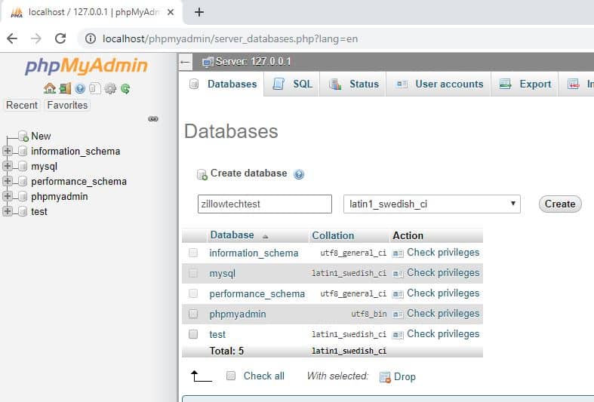Open the User accounts tab
This screenshot has width=594, height=402.
click(x=439, y=84)
